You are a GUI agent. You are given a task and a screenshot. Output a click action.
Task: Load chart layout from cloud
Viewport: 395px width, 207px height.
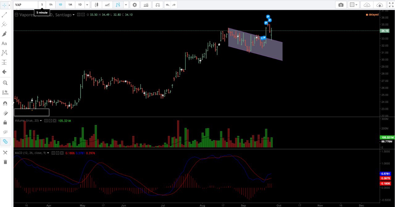tap(367, 5)
